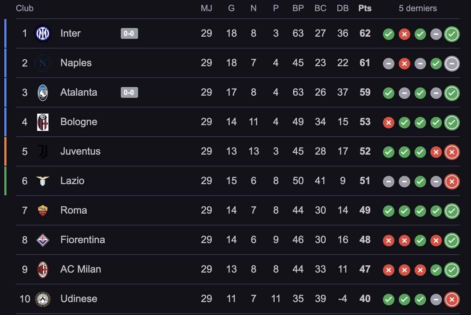471x315 pixels.
Task: Open Atalanta's live 0-0 score badge
Action: pos(129,92)
